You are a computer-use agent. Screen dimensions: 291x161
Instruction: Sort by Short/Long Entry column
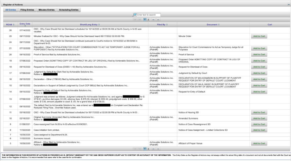click(90, 25)
